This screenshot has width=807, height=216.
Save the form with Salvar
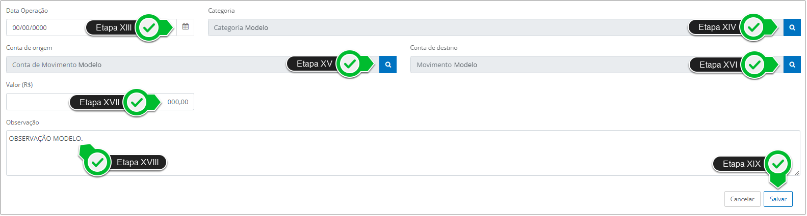778,199
